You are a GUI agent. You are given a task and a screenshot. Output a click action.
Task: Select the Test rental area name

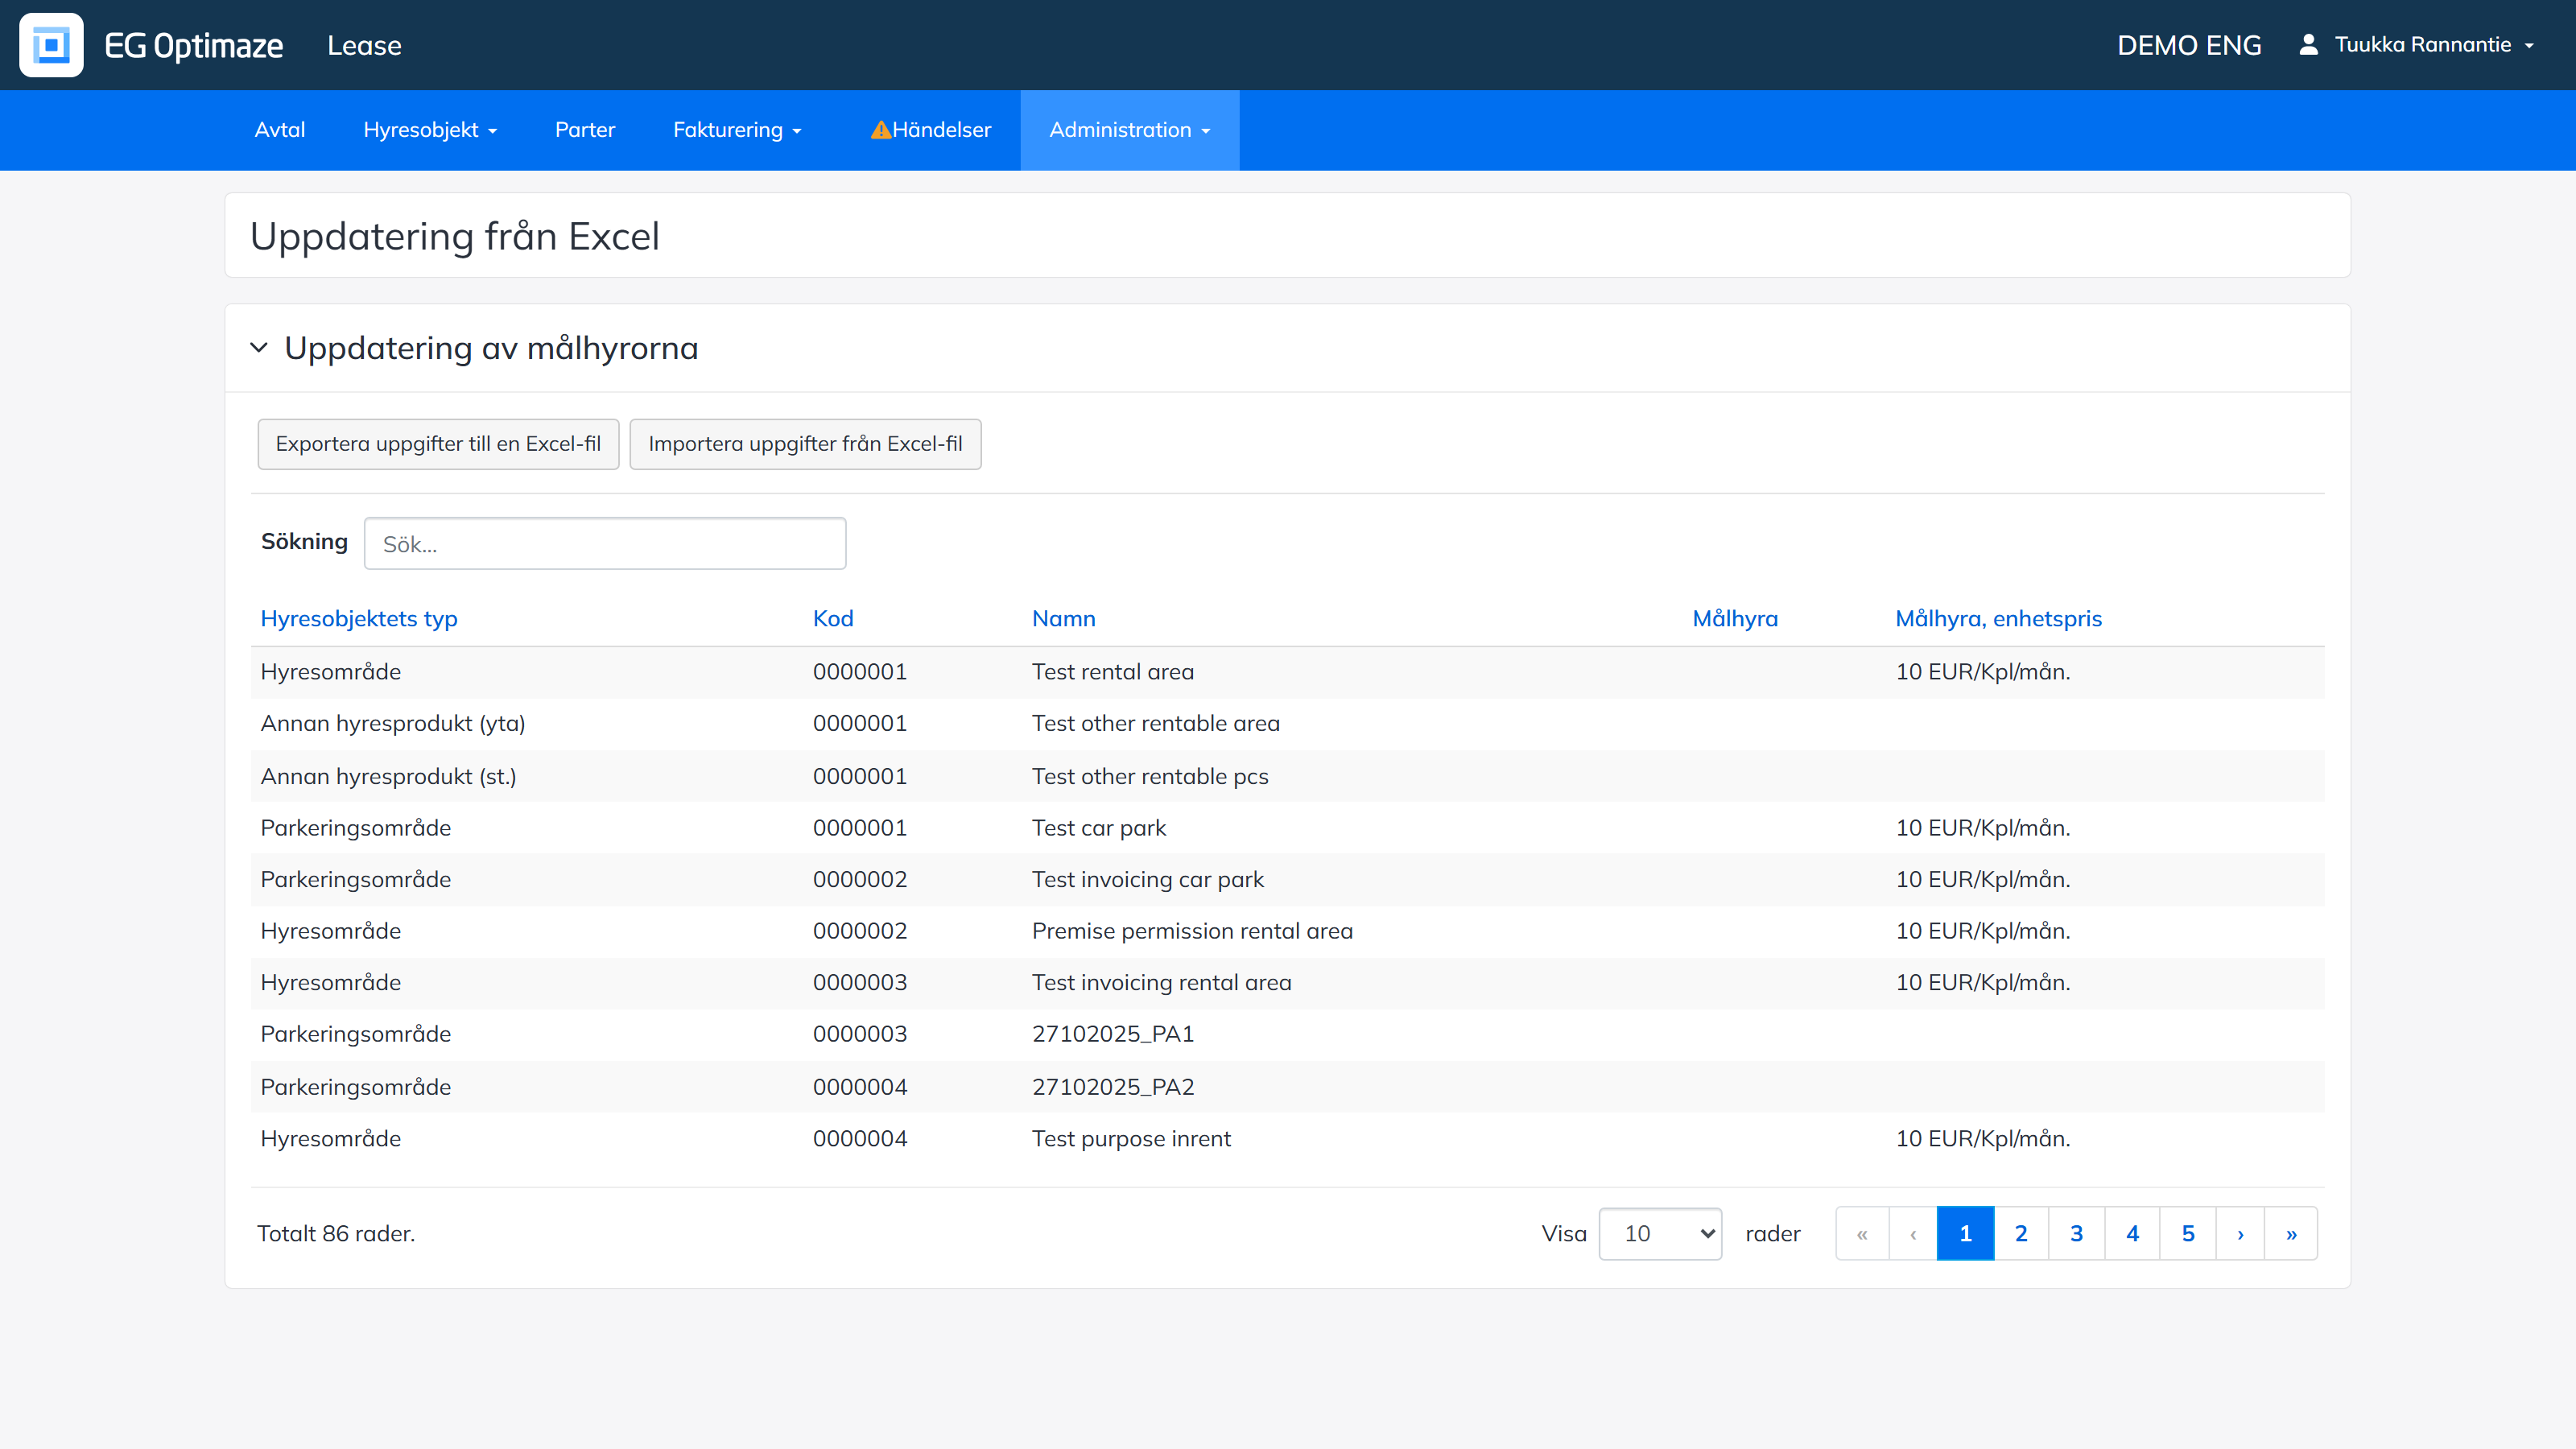pos(1113,672)
